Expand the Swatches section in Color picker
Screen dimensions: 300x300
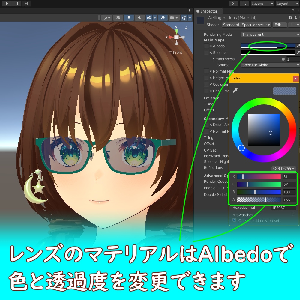pyautogui.click(x=235, y=215)
